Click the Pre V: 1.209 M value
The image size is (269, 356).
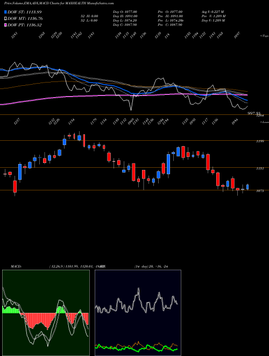point(214,16)
